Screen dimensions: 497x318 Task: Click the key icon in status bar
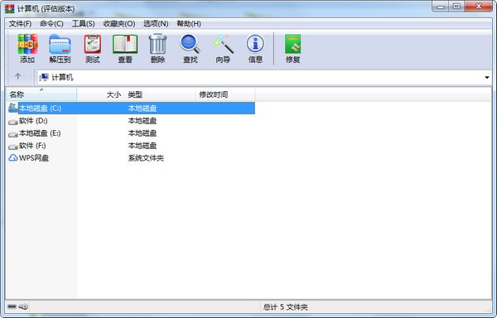point(23,306)
